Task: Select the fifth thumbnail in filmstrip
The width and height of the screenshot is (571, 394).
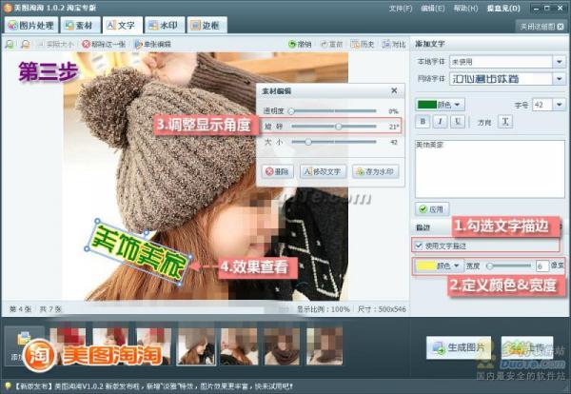Action: pyautogui.click(x=239, y=345)
